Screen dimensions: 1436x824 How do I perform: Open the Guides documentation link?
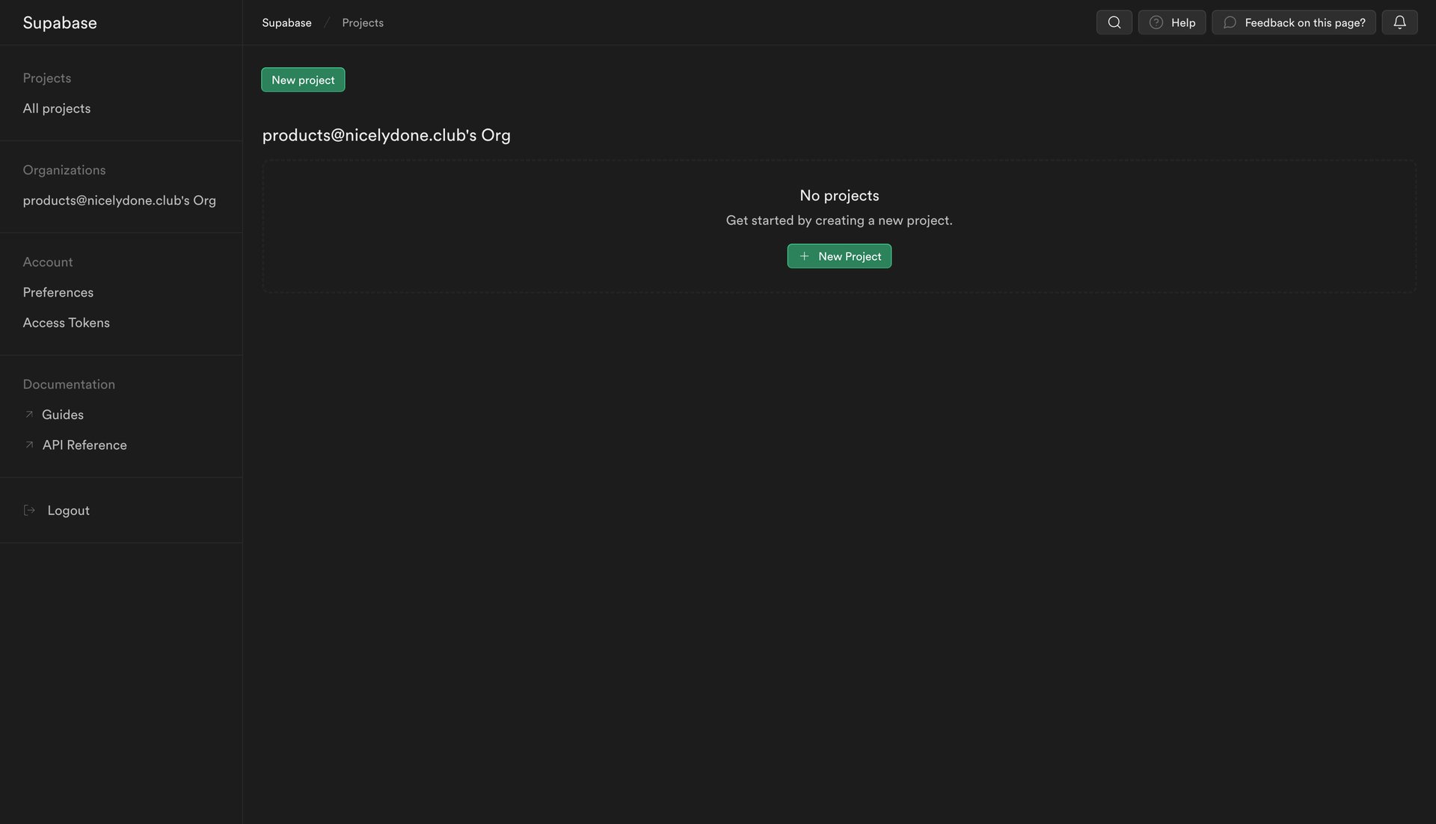pyautogui.click(x=63, y=414)
